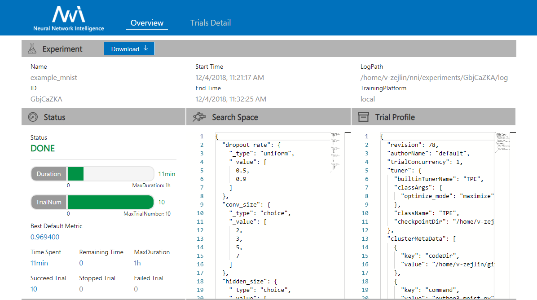Click Best Default Metric value 0.969400
Screen dimensions: 537x300
point(45,237)
